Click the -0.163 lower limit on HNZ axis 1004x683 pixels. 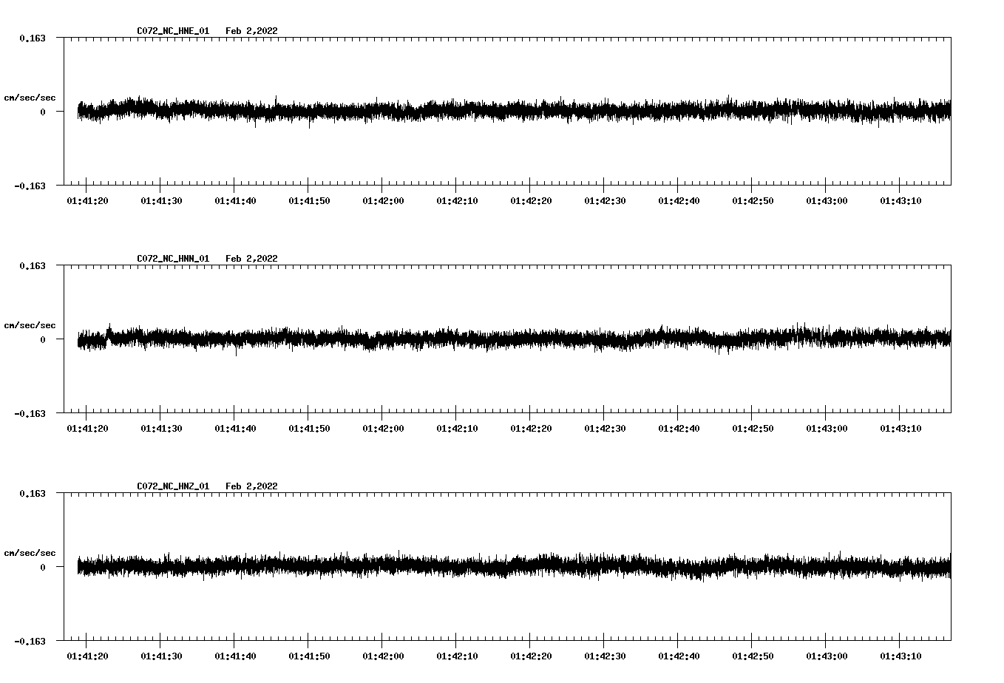coord(30,642)
